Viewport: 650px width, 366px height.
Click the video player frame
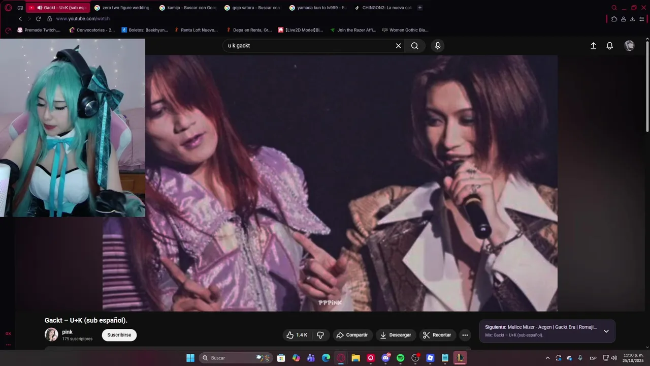330,183
